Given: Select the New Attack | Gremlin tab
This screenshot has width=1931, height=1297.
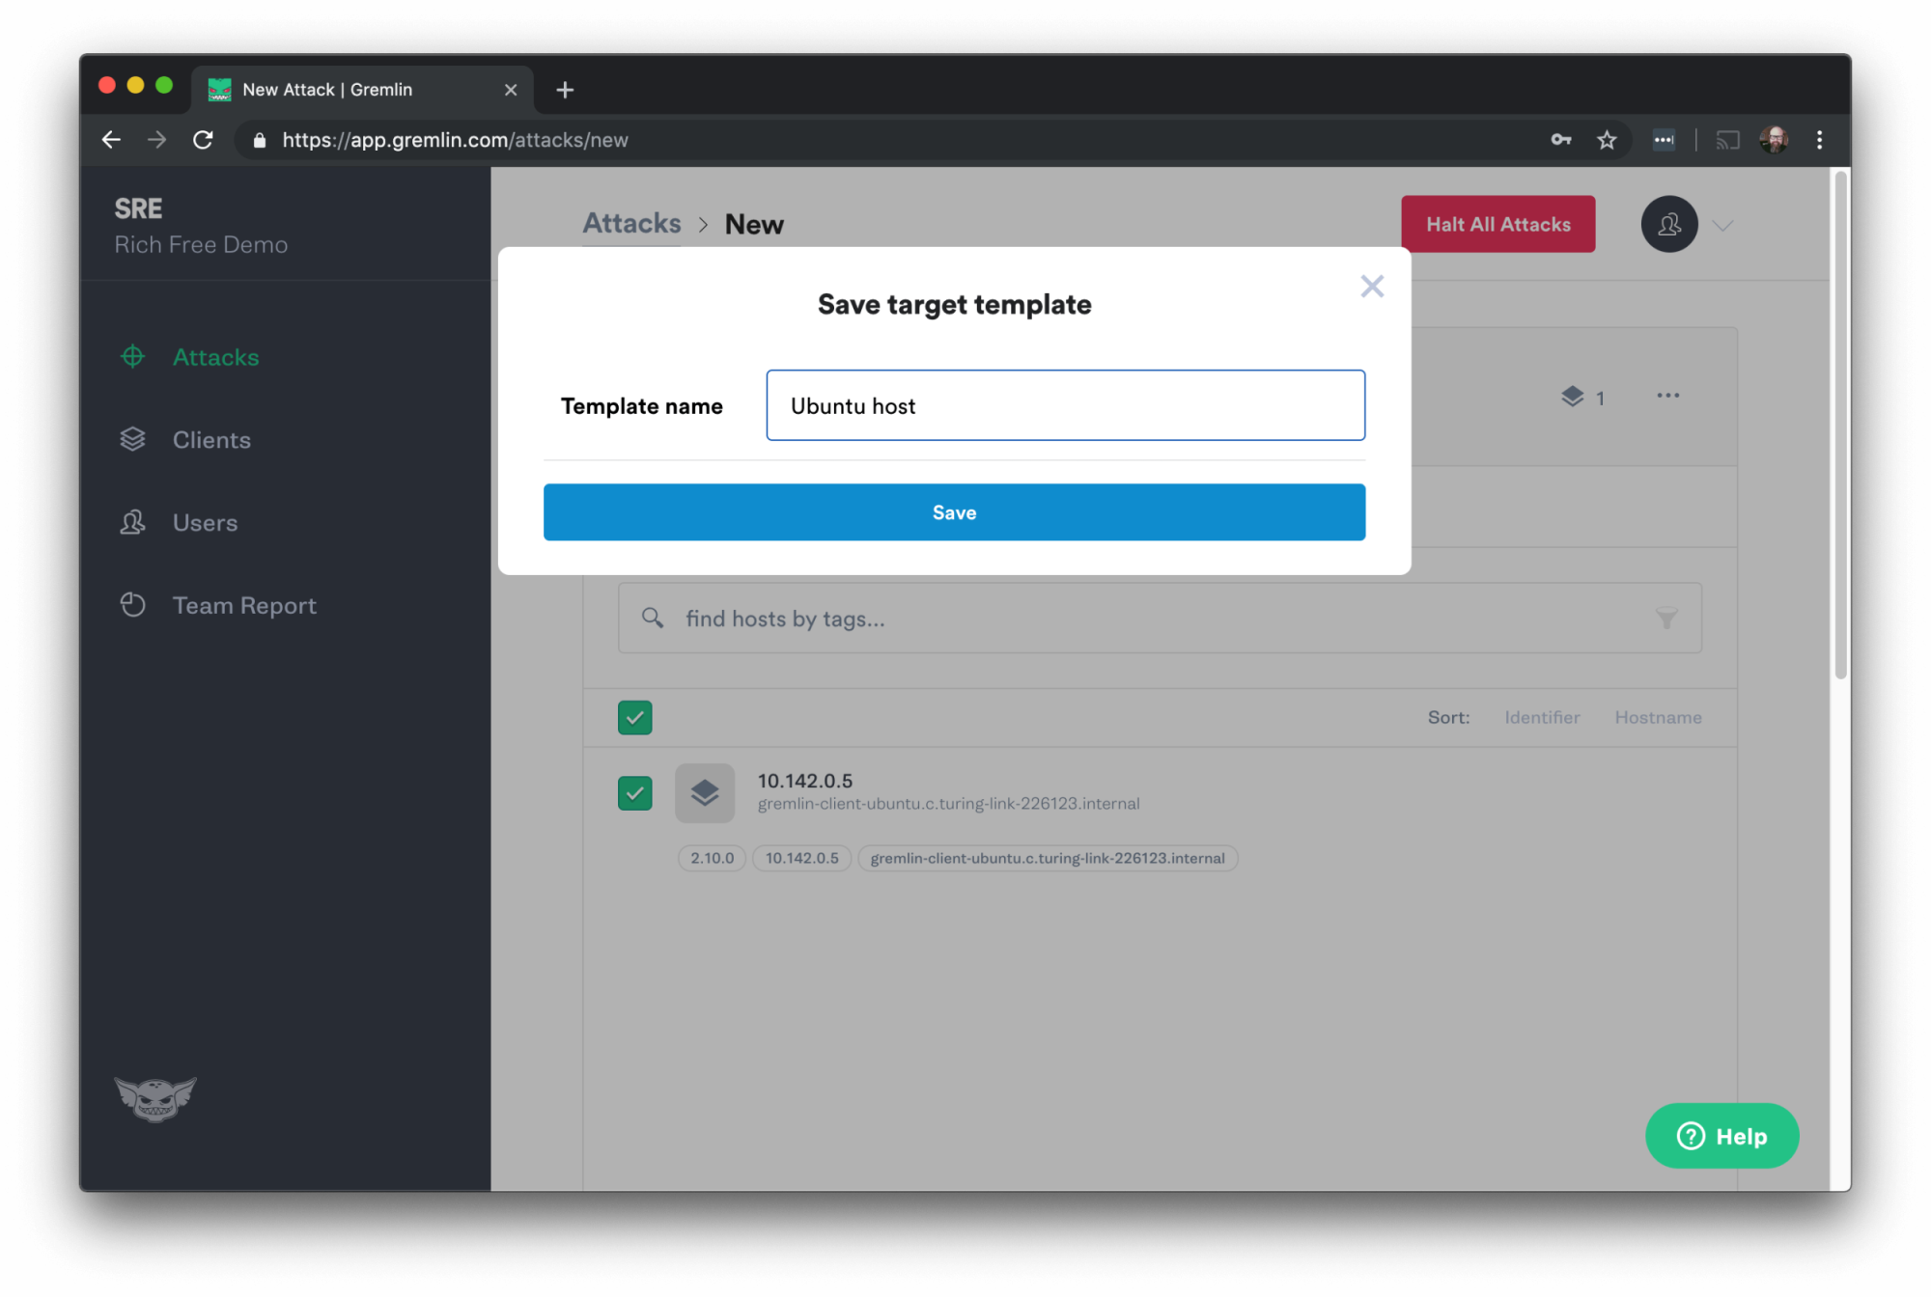Looking at the screenshot, I should [362, 90].
